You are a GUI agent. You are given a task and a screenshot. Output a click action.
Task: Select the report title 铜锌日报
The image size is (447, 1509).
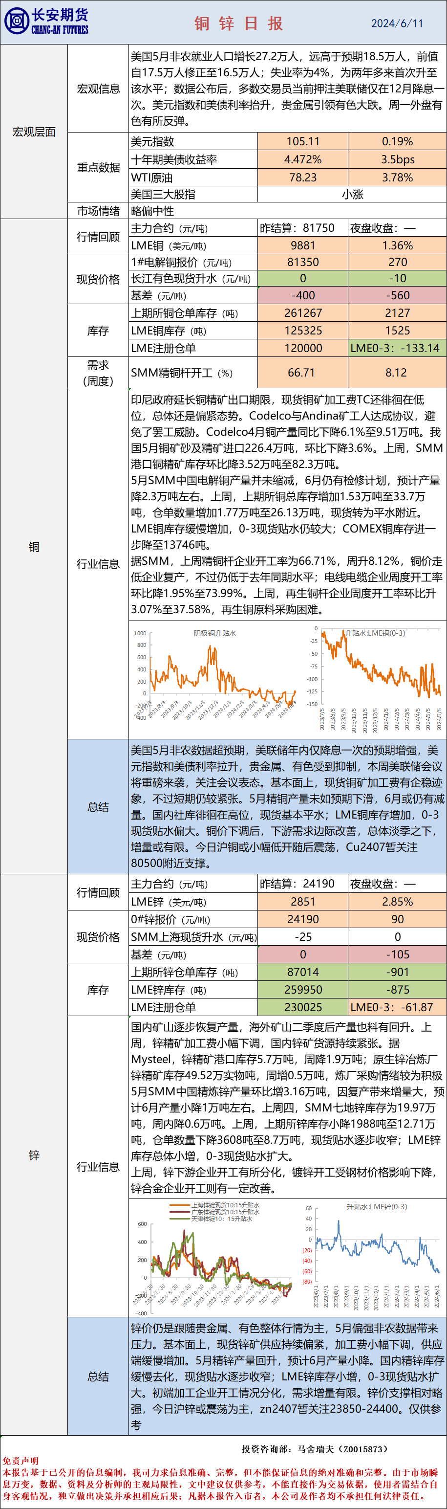pyautogui.click(x=239, y=23)
